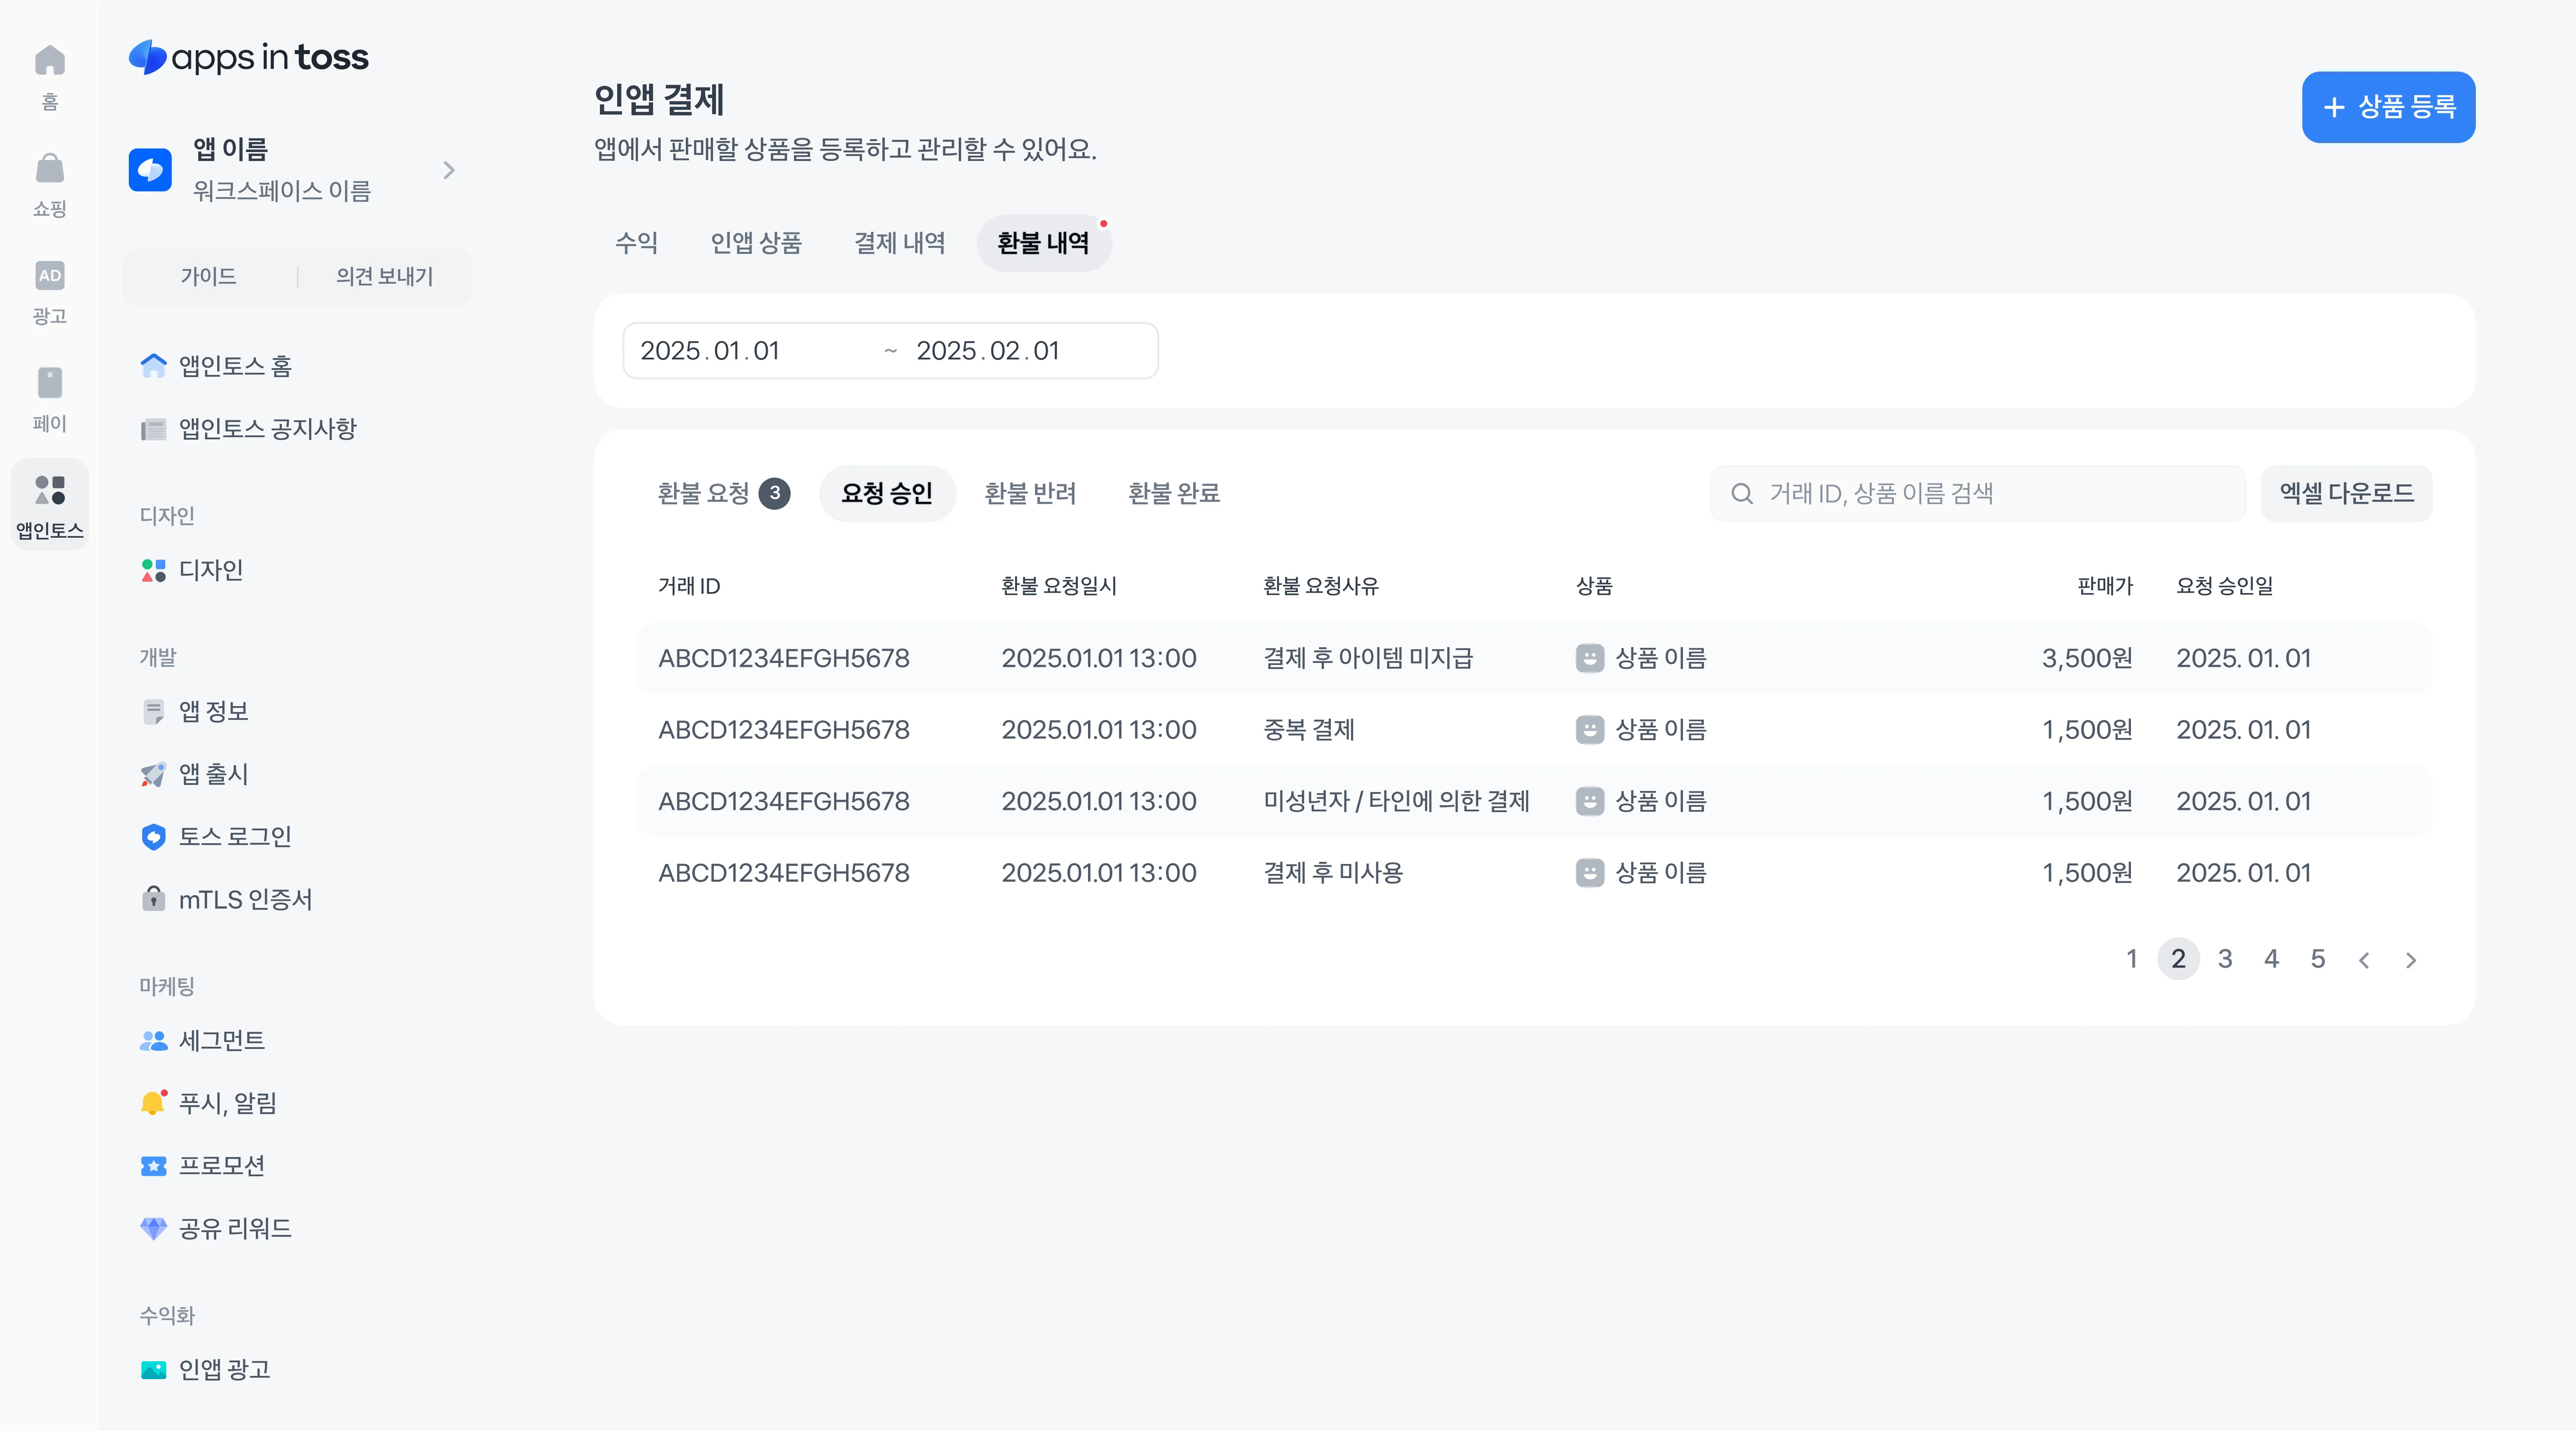The image size is (2576, 1431).
Task: Switch to 결제 내역 tab
Action: click(x=899, y=243)
